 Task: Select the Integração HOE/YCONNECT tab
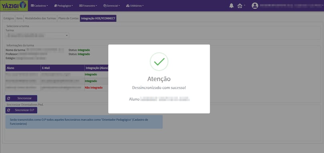coord(98,18)
